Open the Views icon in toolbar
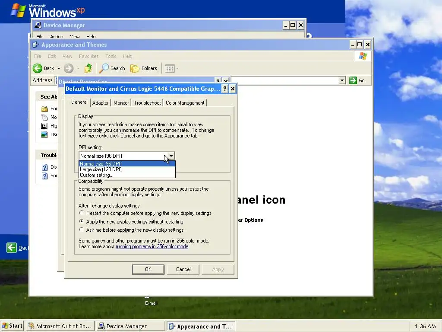The image size is (442, 332). coord(169,69)
